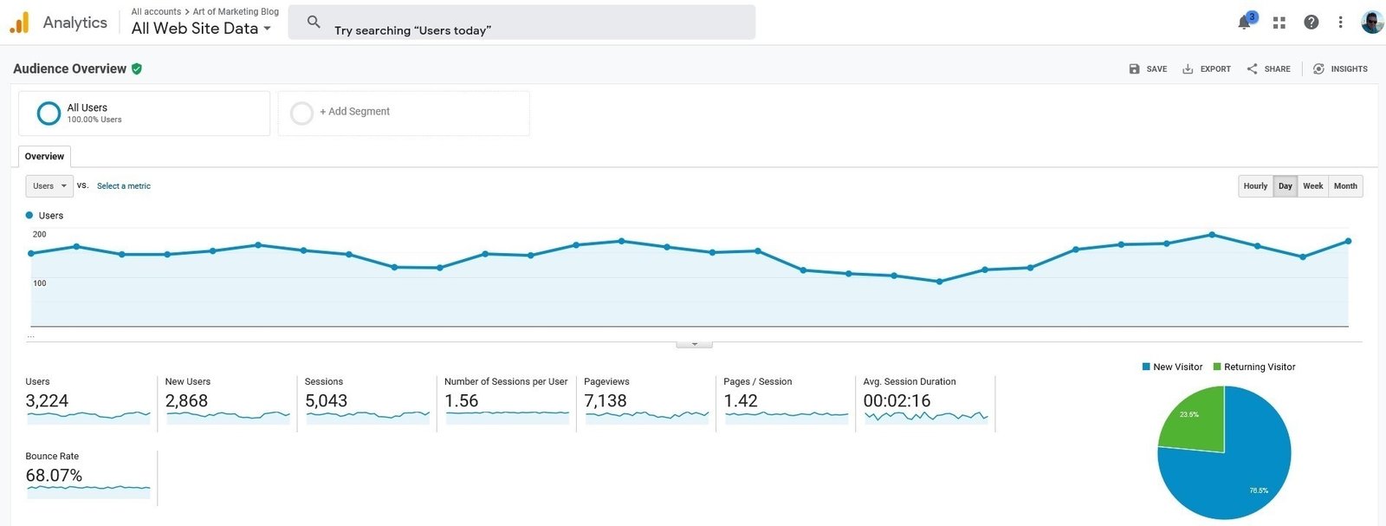Focus the search field

[521, 23]
